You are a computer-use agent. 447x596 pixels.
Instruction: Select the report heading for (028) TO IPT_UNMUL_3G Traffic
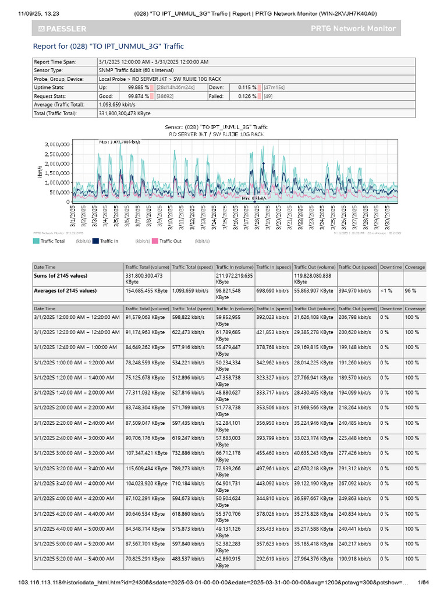point(108,47)
